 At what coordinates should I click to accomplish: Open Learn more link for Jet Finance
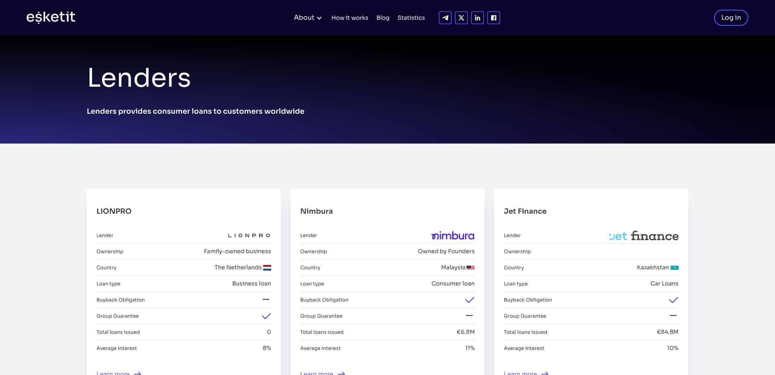526,373
